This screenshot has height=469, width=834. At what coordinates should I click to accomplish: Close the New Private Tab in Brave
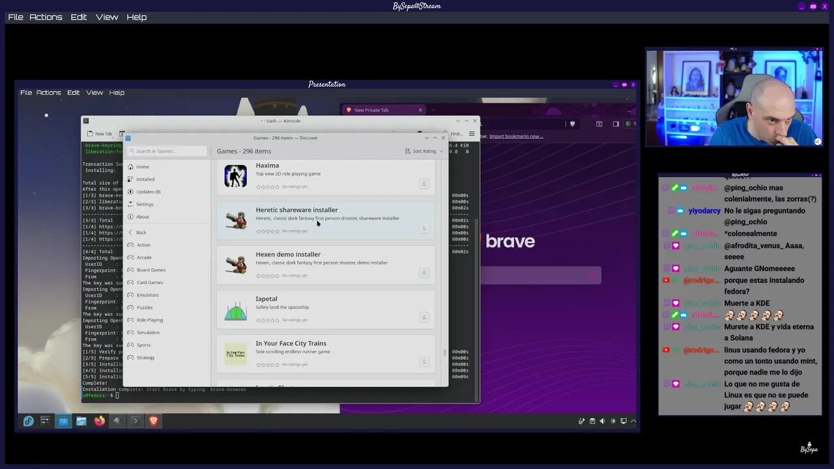pos(420,110)
